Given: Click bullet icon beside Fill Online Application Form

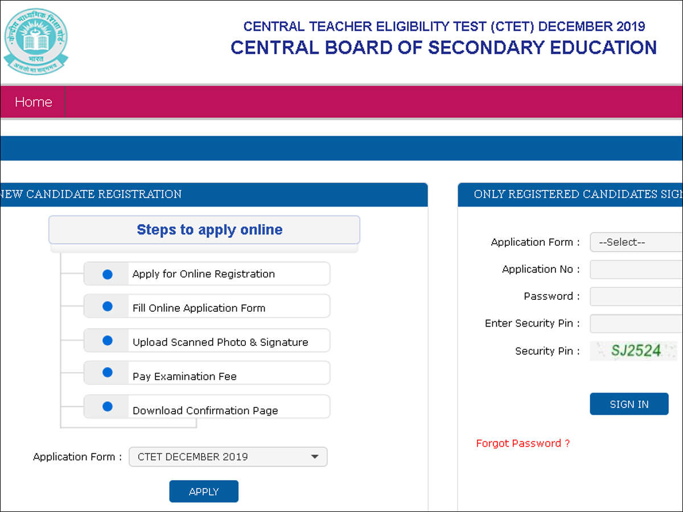Looking at the screenshot, I should pos(108,307).
